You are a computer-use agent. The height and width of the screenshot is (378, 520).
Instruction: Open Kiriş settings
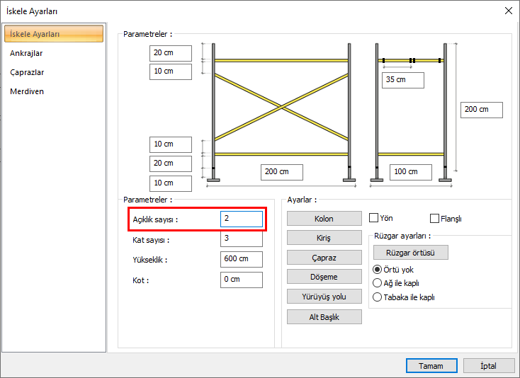click(x=324, y=238)
